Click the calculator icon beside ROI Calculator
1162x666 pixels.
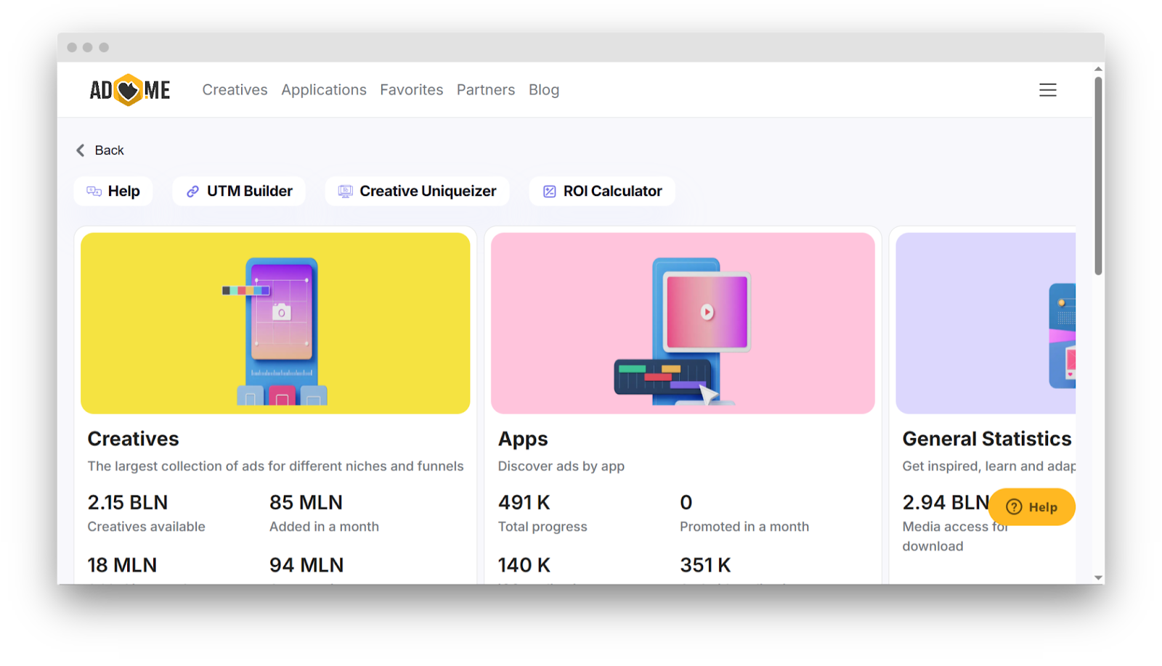click(548, 191)
